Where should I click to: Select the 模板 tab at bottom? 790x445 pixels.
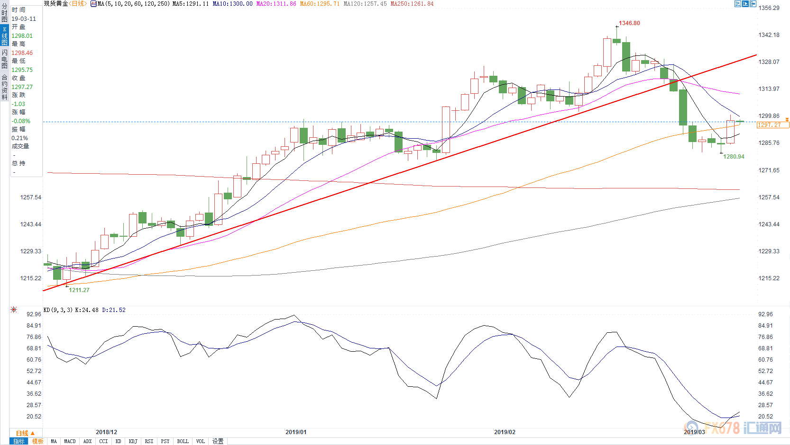pyautogui.click(x=38, y=441)
